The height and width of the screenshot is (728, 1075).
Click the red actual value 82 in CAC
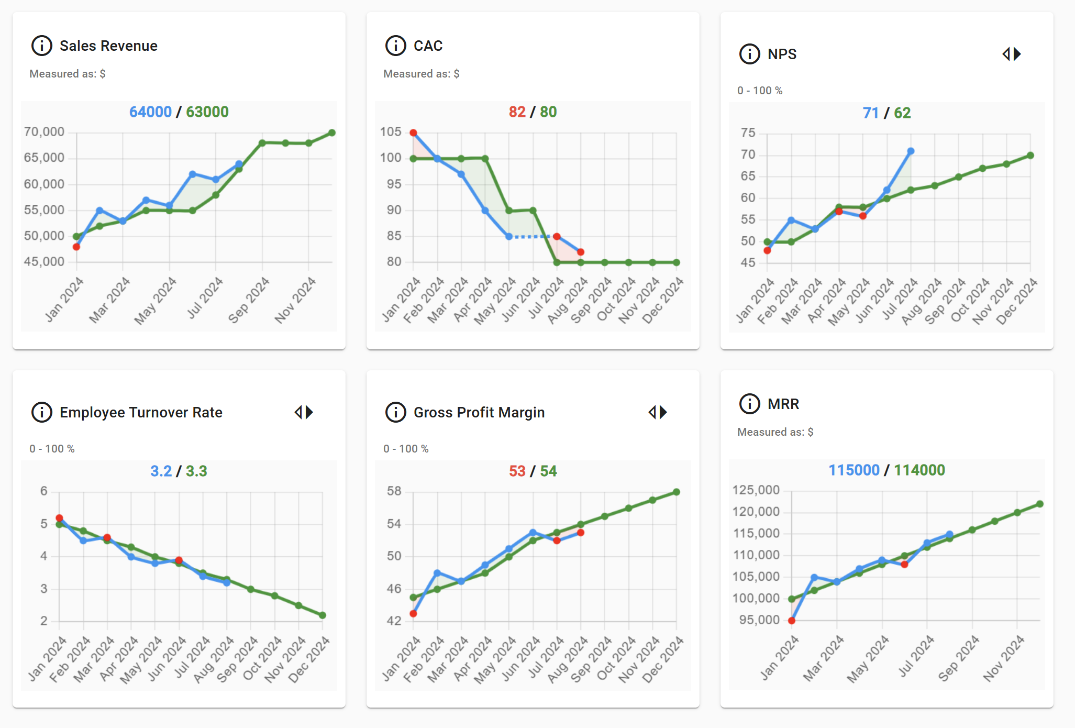[517, 112]
